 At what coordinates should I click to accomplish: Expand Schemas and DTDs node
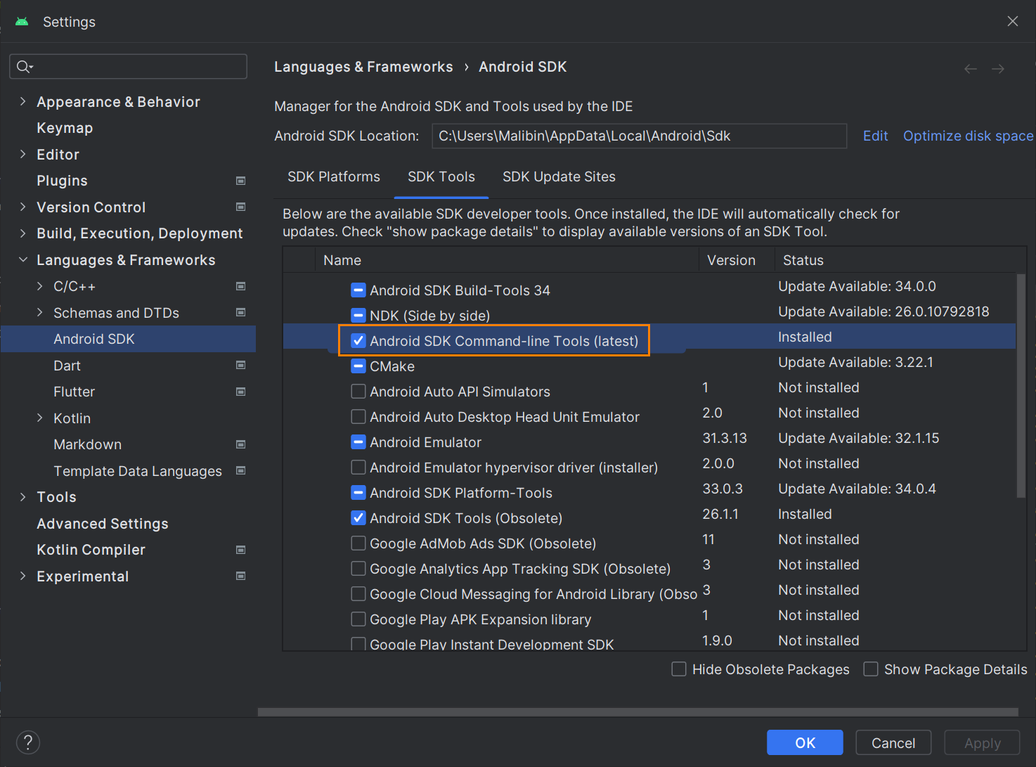pyautogui.click(x=39, y=312)
